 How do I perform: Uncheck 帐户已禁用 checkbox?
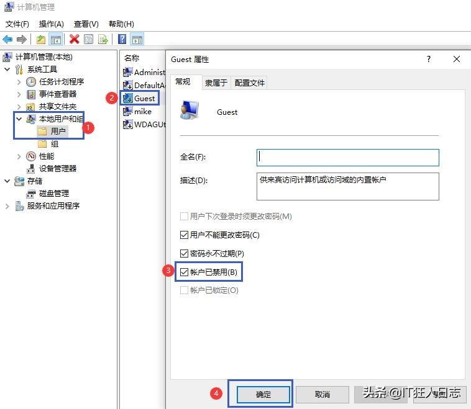point(184,272)
